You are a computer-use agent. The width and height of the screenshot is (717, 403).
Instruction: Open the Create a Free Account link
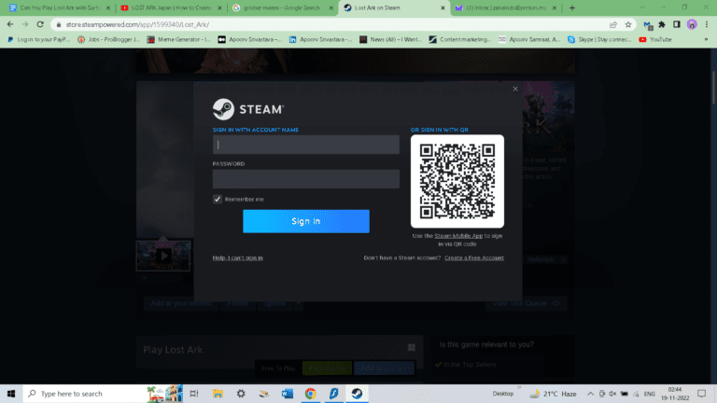[x=474, y=257]
